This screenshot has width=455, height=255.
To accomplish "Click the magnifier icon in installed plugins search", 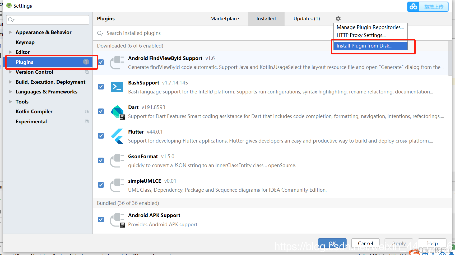I will [100, 33].
